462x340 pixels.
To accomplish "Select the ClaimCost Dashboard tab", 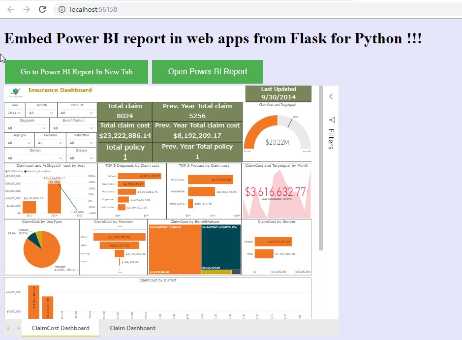I will [x=61, y=328].
